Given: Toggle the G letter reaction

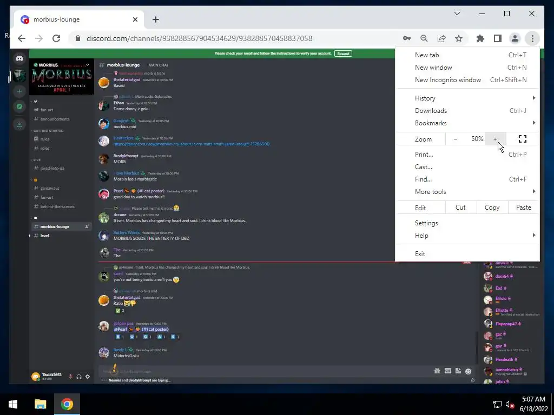Looking at the screenshot, I should [x=147, y=337].
